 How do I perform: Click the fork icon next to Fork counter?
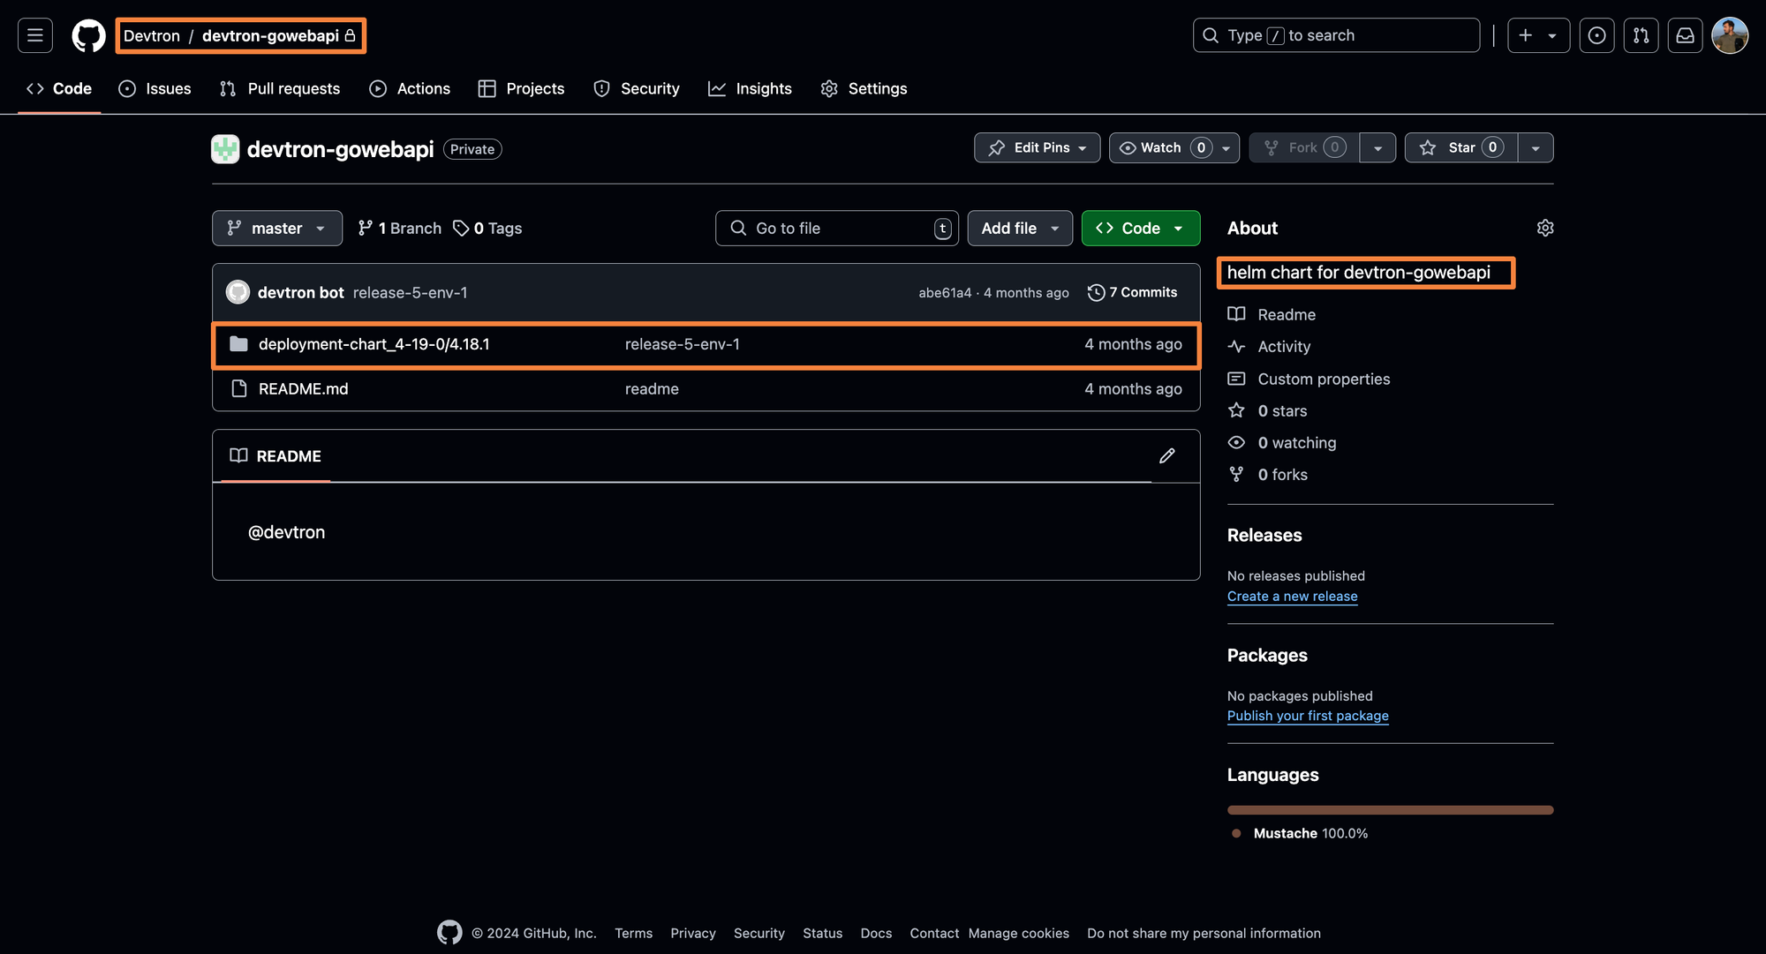coord(1270,146)
